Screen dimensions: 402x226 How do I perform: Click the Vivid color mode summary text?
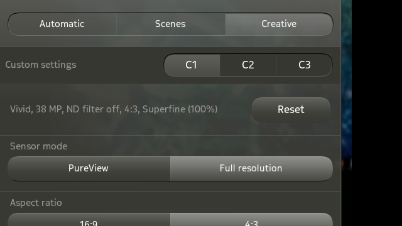click(x=21, y=109)
